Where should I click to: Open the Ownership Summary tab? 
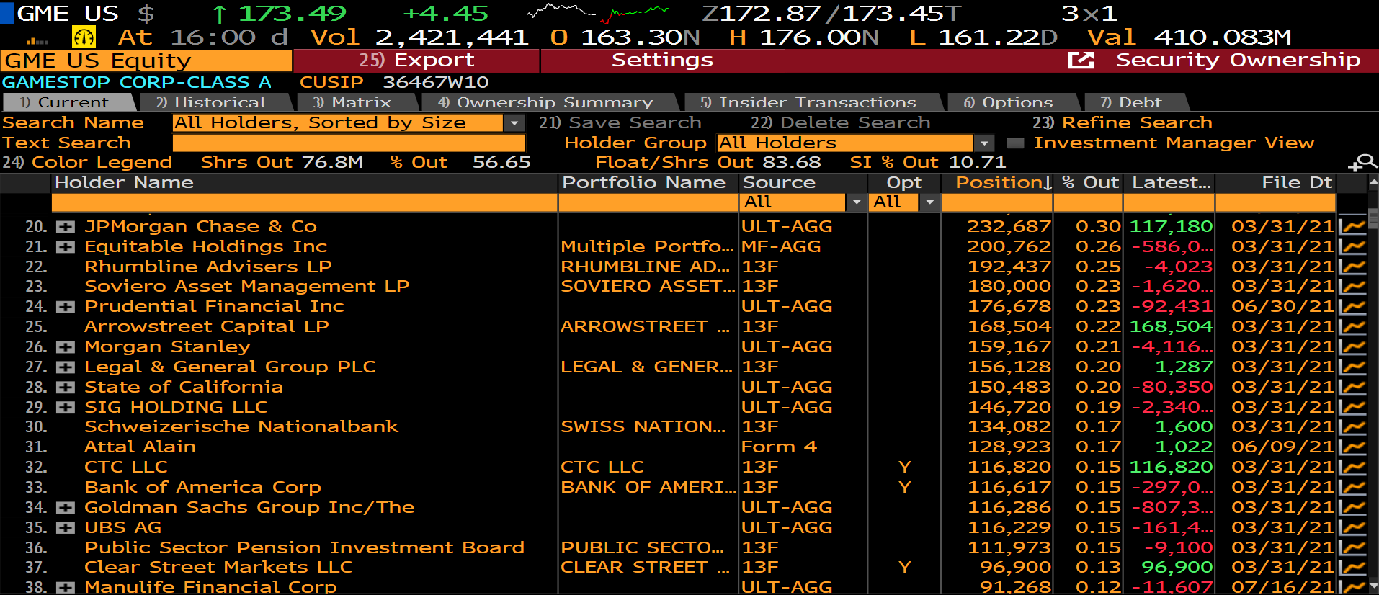coord(545,102)
